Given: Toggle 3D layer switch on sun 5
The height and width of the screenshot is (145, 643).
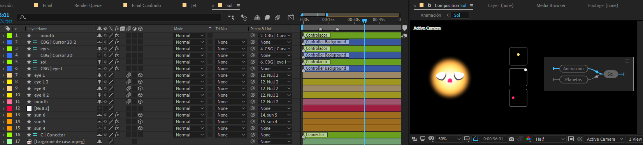Looking at the screenshot, I should pos(140,122).
